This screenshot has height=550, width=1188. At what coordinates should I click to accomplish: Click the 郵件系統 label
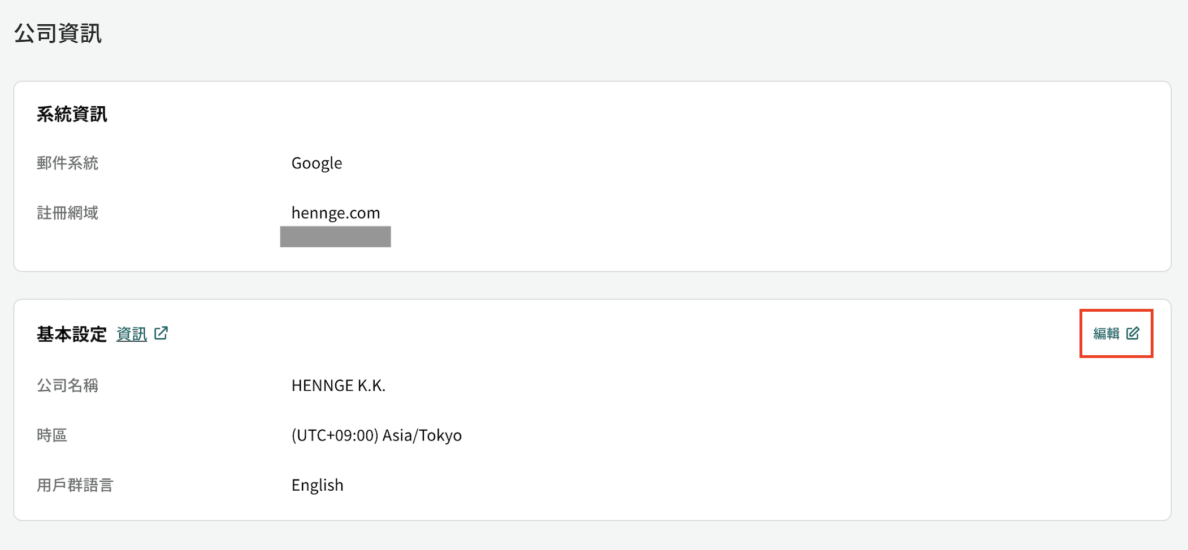point(68,163)
